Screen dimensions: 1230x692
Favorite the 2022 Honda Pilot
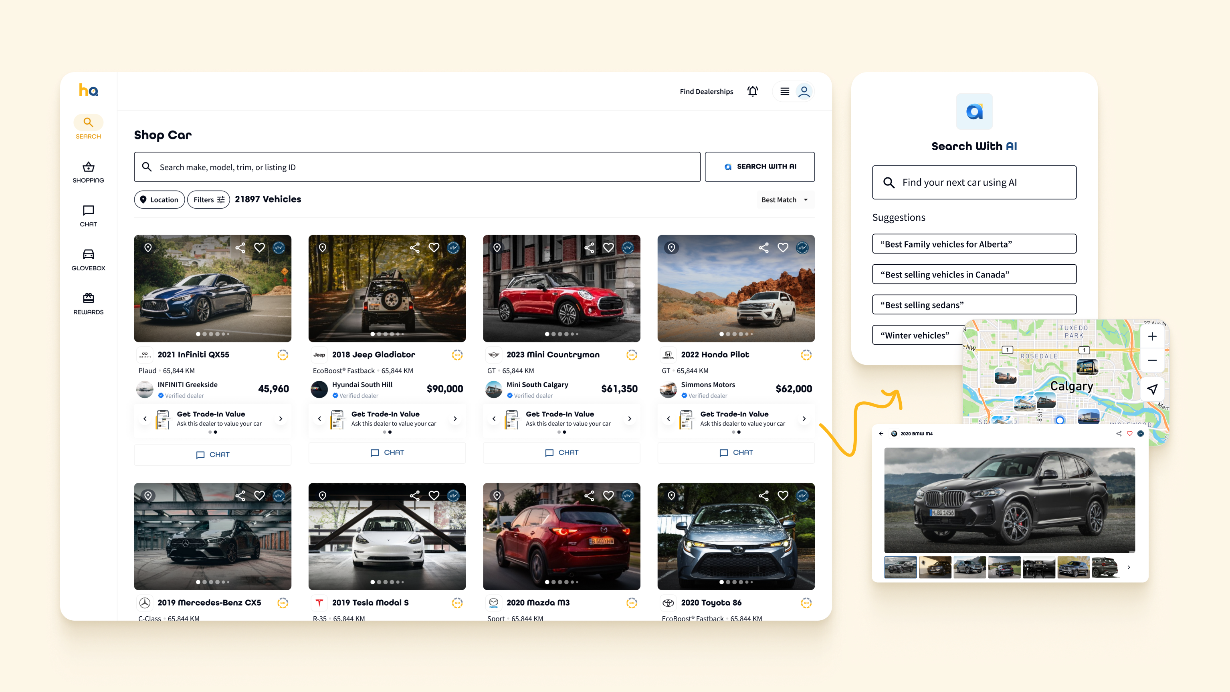click(x=783, y=247)
